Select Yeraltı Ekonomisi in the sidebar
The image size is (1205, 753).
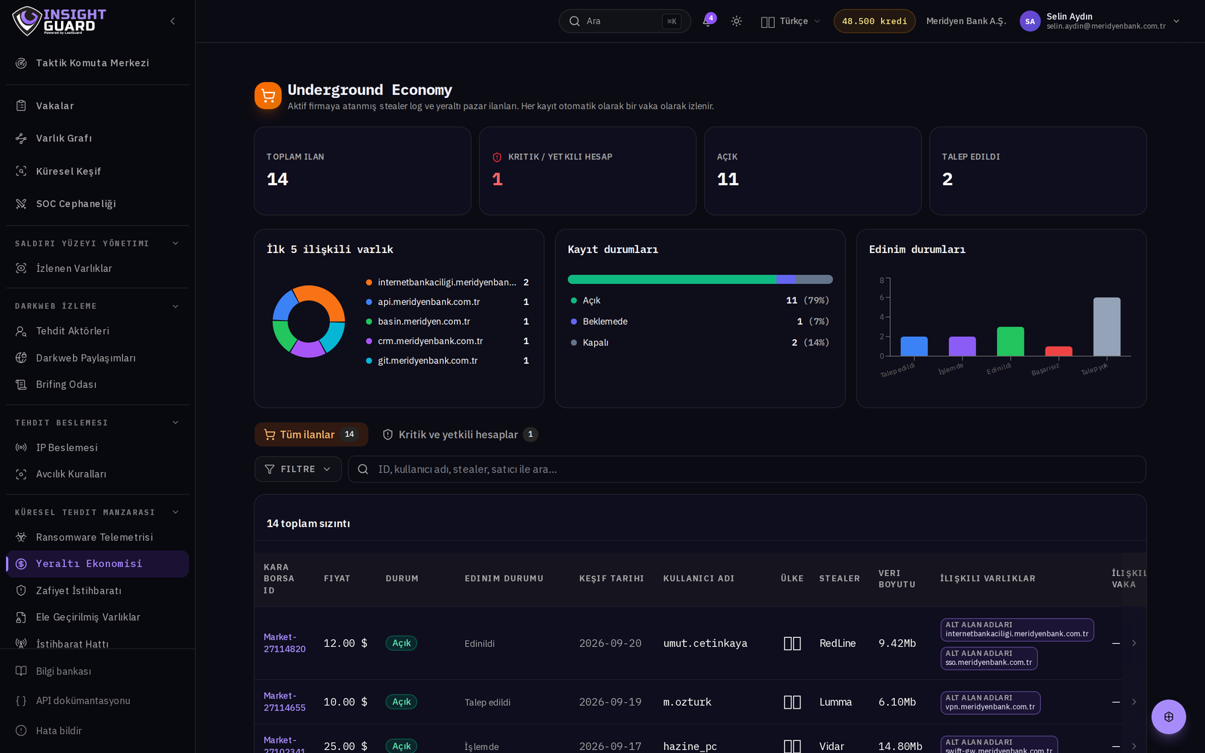(x=97, y=564)
